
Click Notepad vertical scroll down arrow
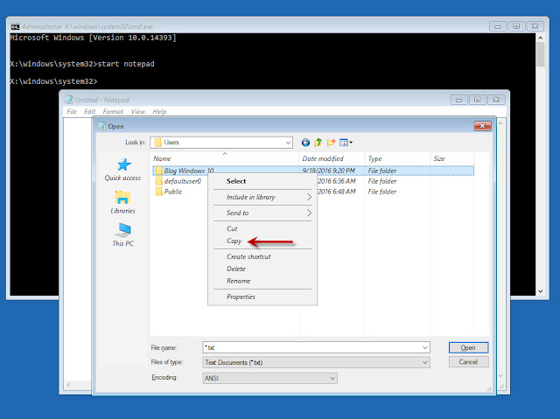[500, 375]
